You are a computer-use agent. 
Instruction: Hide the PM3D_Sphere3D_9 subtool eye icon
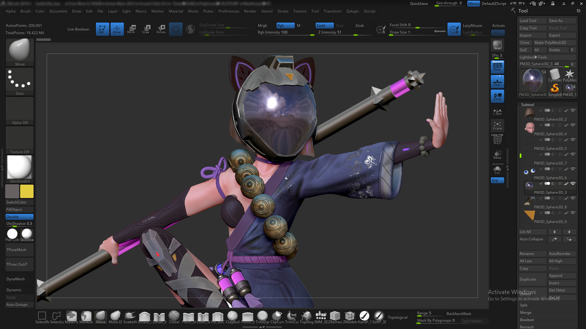coord(573,213)
